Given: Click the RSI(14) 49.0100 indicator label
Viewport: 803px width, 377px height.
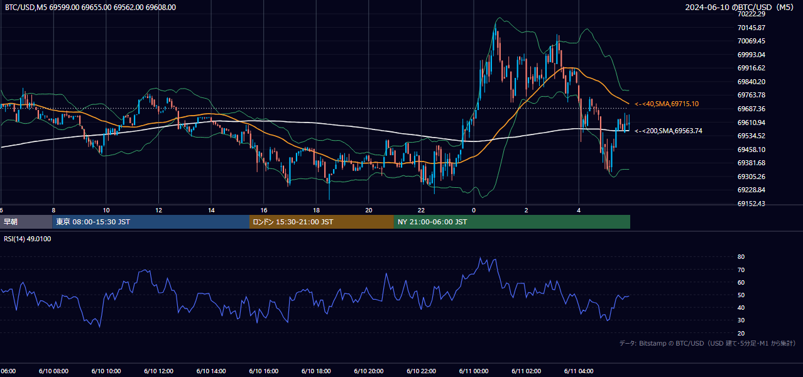Looking at the screenshot, I should 28,239.
